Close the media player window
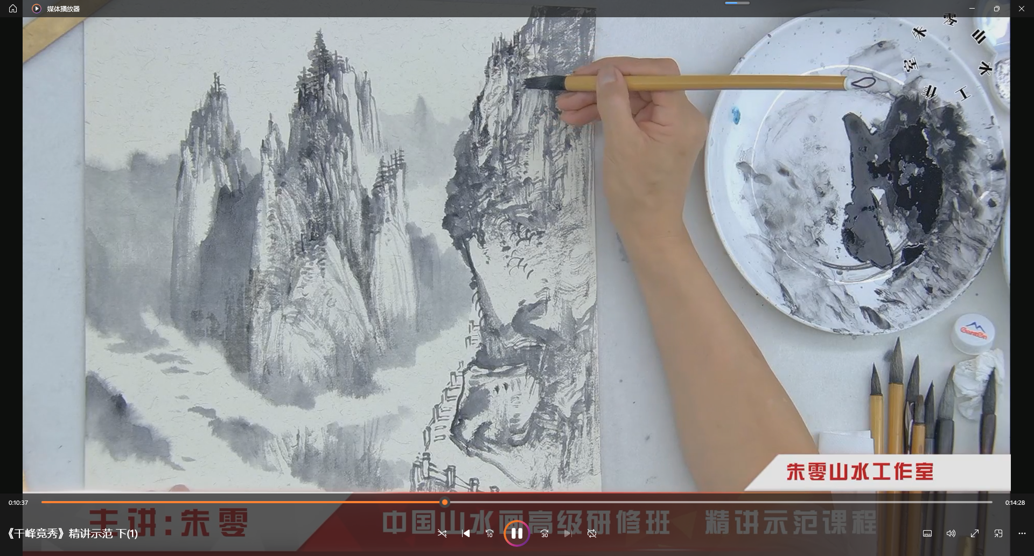This screenshot has height=556, width=1034. coord(1022,9)
